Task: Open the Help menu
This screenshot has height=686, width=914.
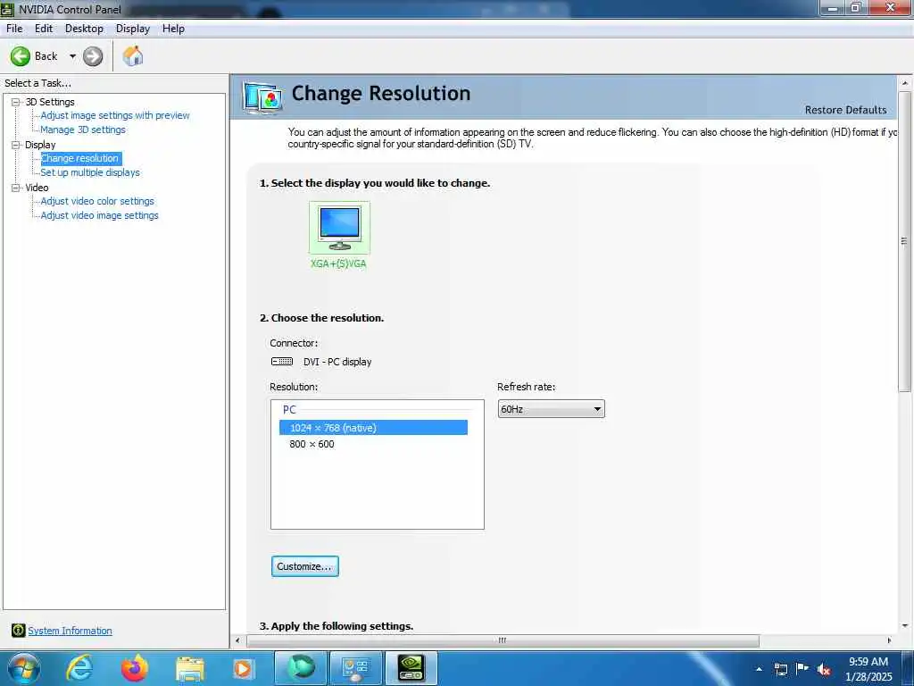Action: [x=173, y=29]
